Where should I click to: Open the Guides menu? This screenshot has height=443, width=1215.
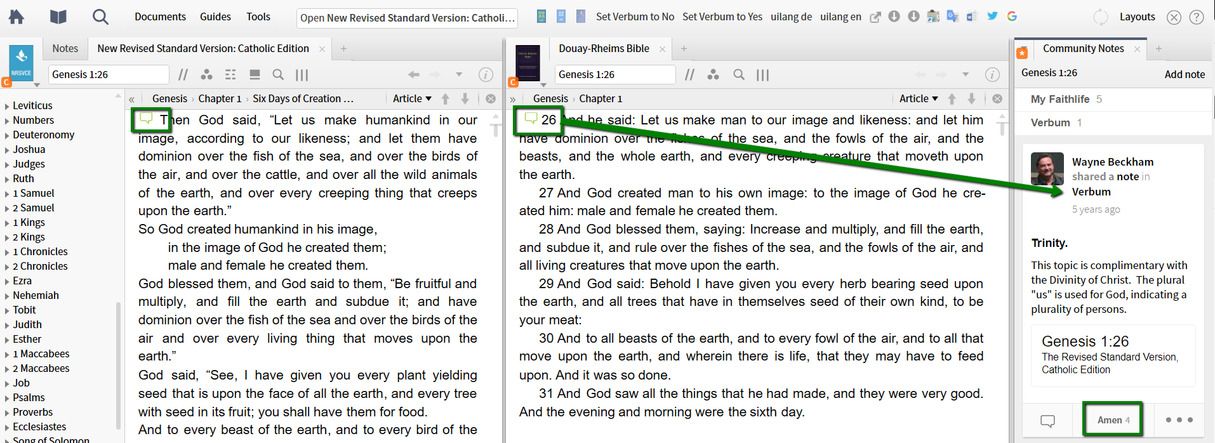pos(215,17)
